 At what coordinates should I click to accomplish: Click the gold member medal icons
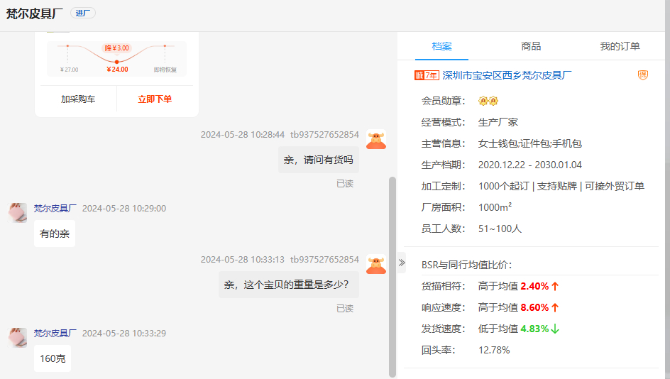(x=488, y=101)
